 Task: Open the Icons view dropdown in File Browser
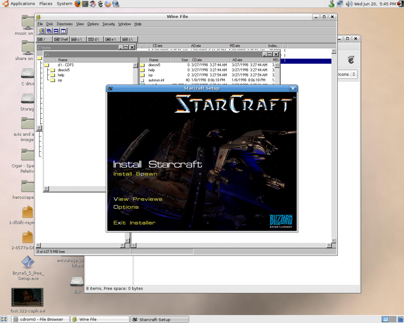(347, 74)
